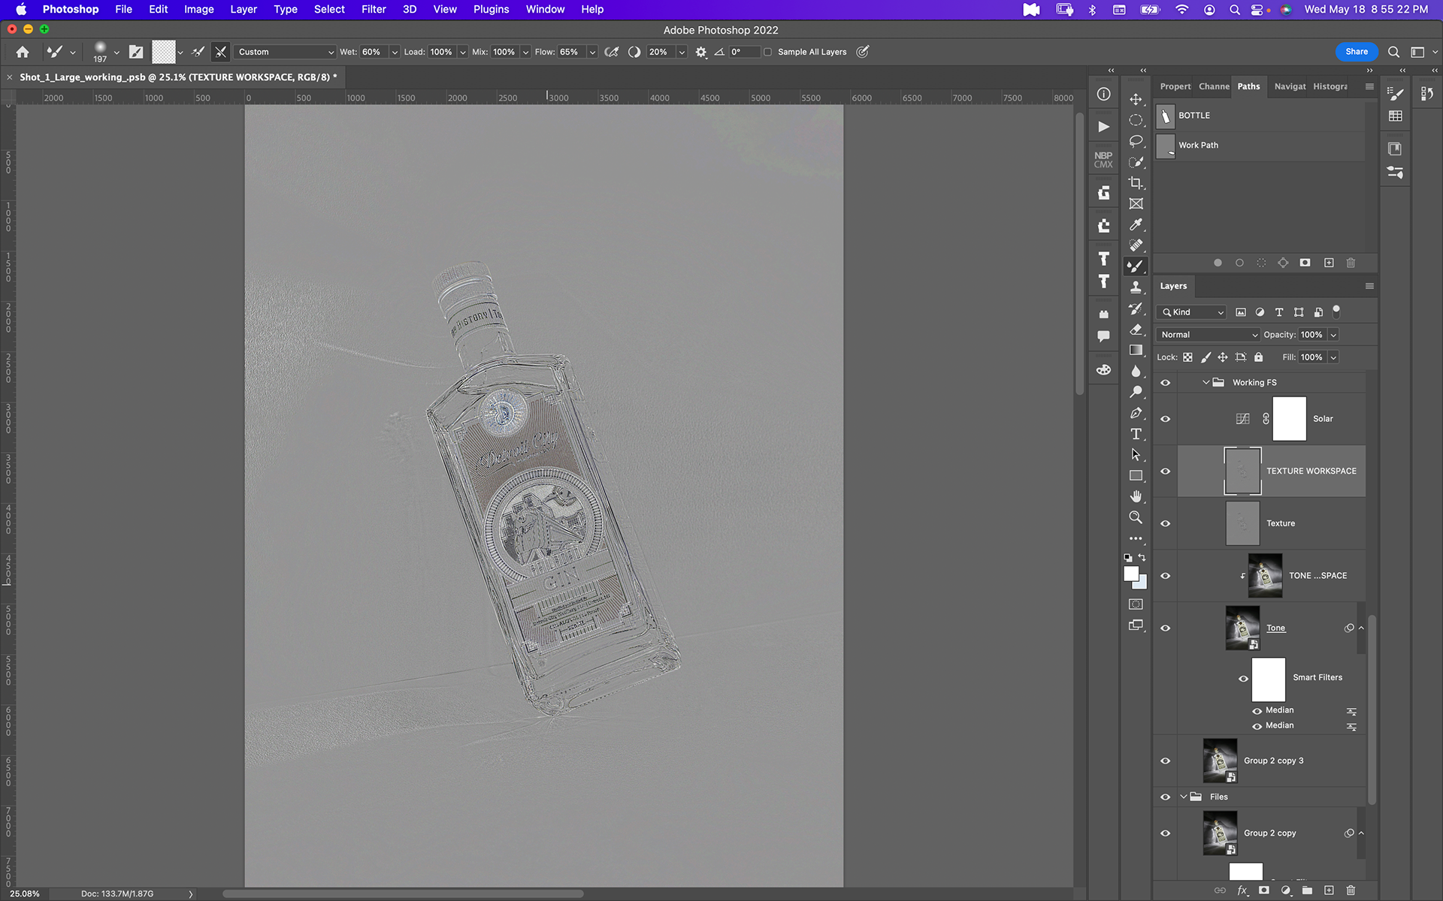Open the Filter menu
The height and width of the screenshot is (901, 1443).
tap(374, 9)
